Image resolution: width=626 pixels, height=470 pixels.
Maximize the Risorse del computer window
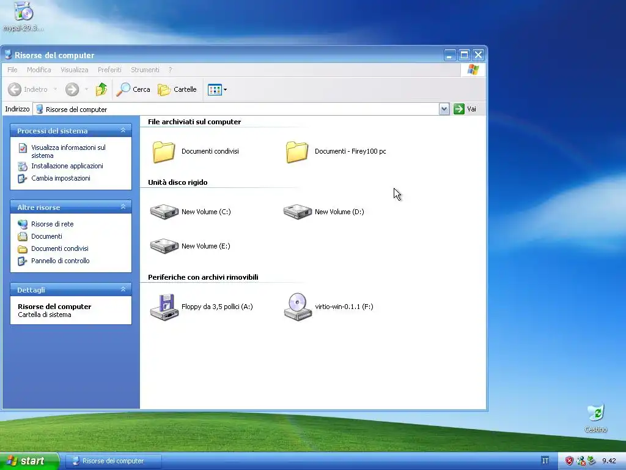coord(464,54)
